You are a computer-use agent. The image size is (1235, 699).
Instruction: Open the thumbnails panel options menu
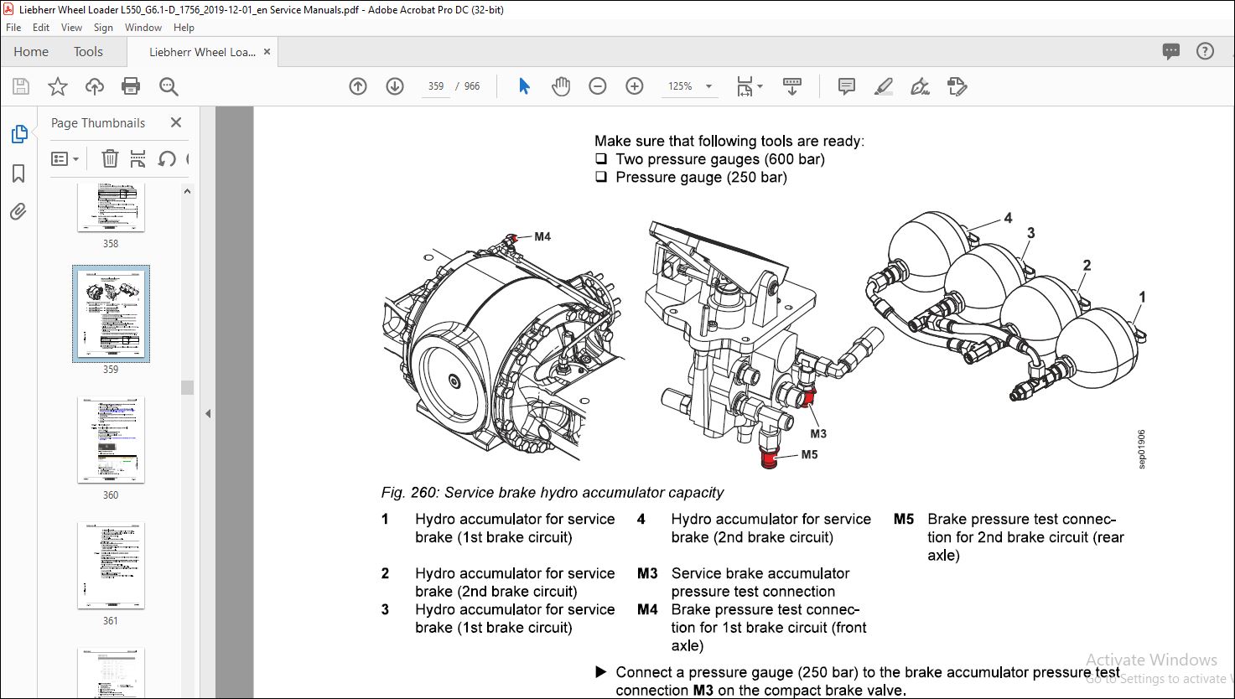pyautogui.click(x=65, y=158)
